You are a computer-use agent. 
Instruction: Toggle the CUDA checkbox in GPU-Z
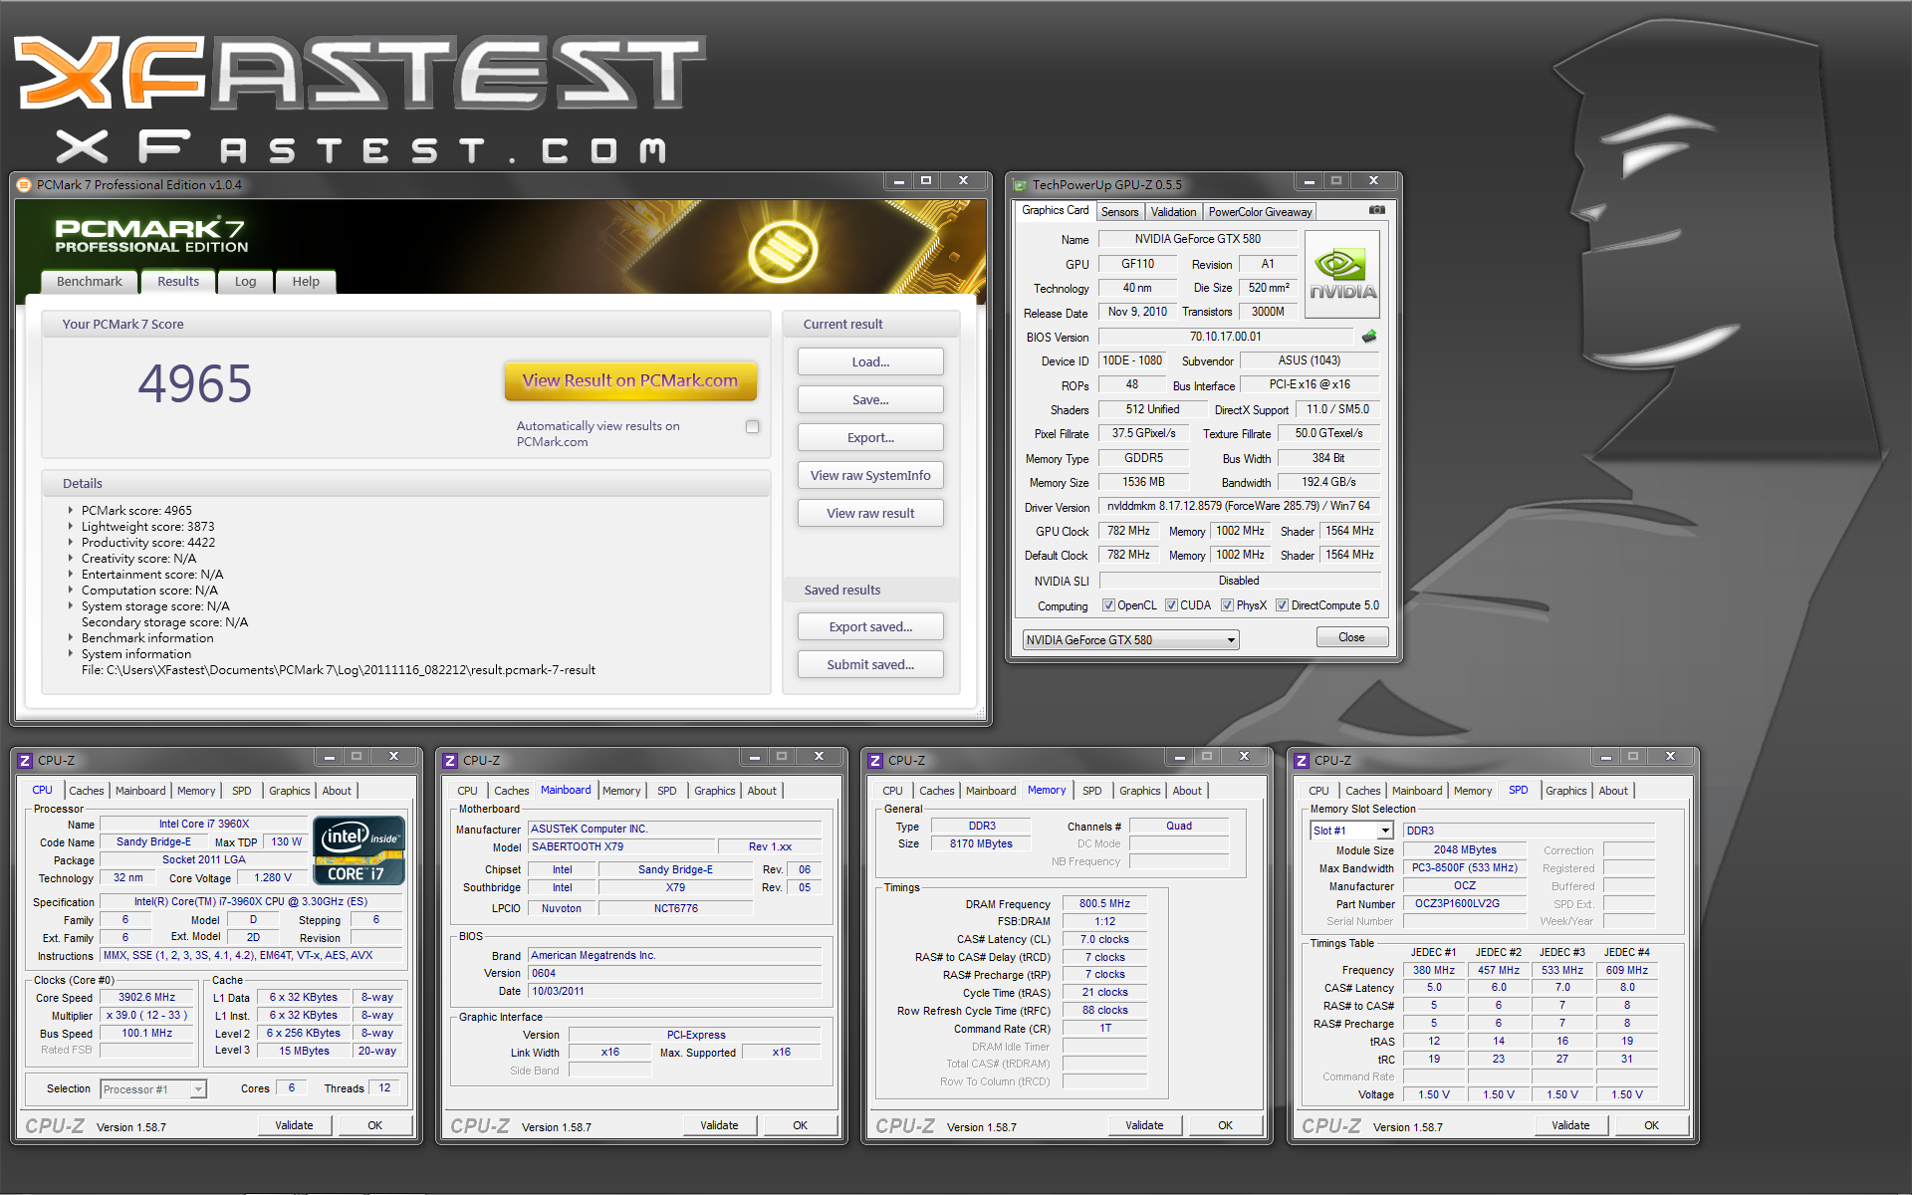click(x=1172, y=605)
